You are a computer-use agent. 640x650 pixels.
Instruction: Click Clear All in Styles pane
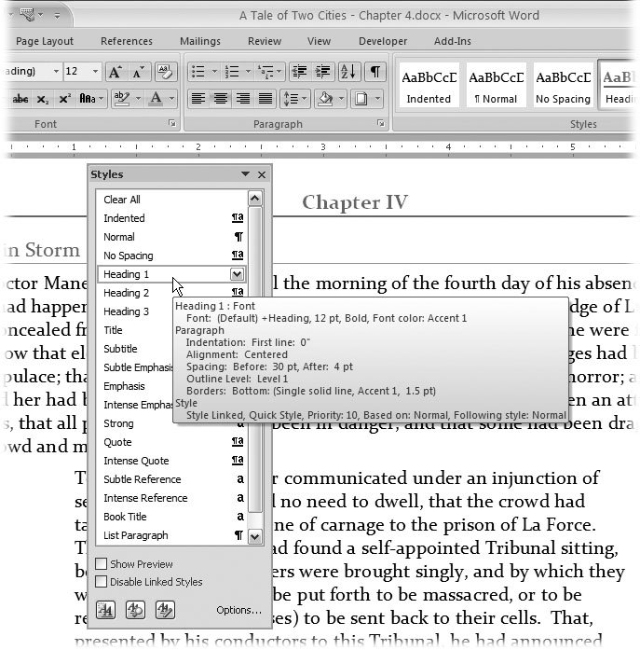coord(171,200)
